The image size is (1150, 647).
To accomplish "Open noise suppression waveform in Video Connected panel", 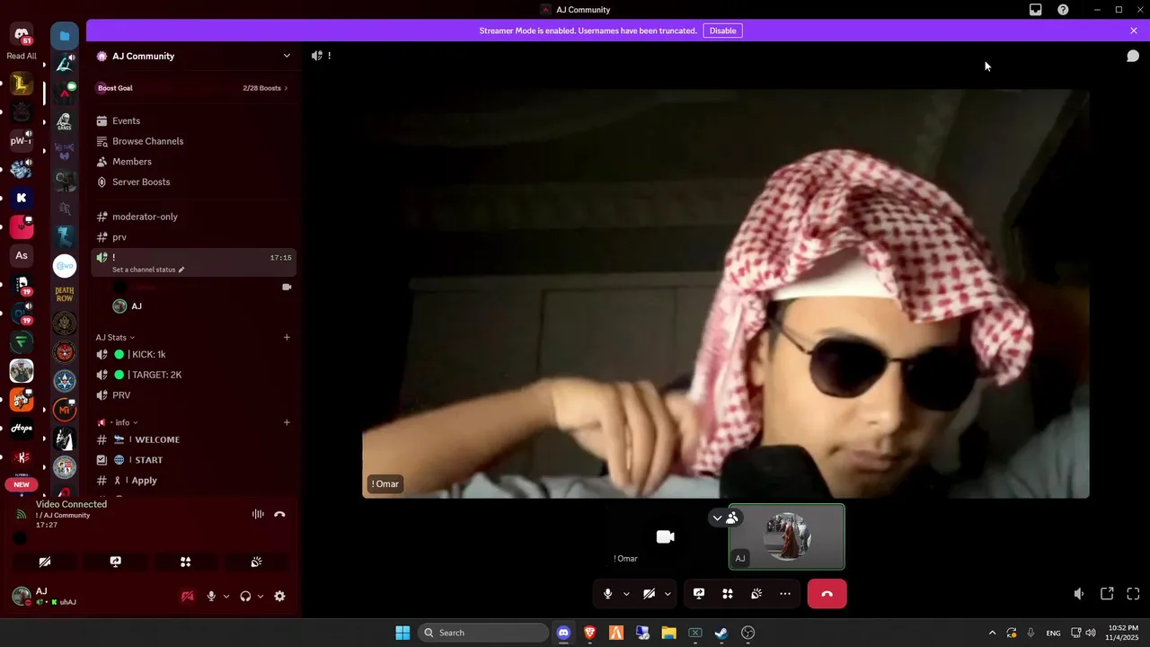I will click(x=258, y=514).
